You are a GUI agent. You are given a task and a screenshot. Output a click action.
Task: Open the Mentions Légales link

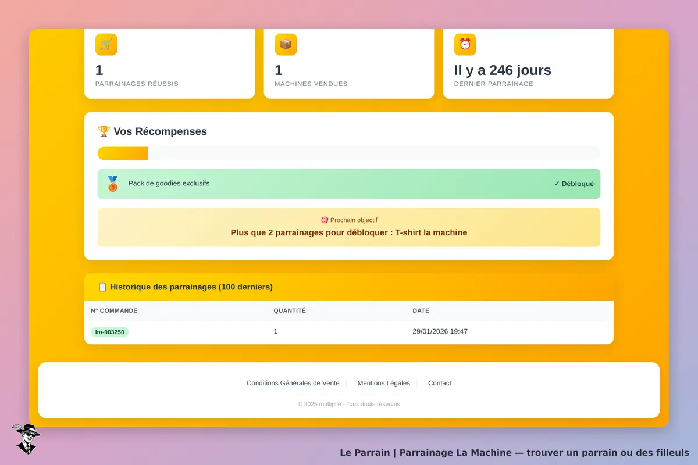(x=383, y=383)
